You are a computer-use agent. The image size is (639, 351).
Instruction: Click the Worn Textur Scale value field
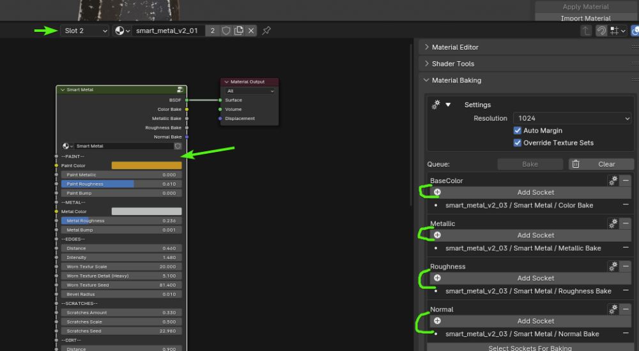(x=121, y=267)
